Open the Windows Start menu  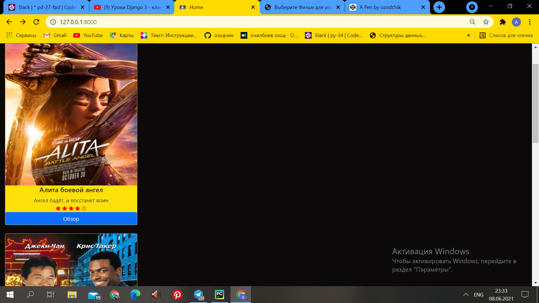tap(10, 295)
